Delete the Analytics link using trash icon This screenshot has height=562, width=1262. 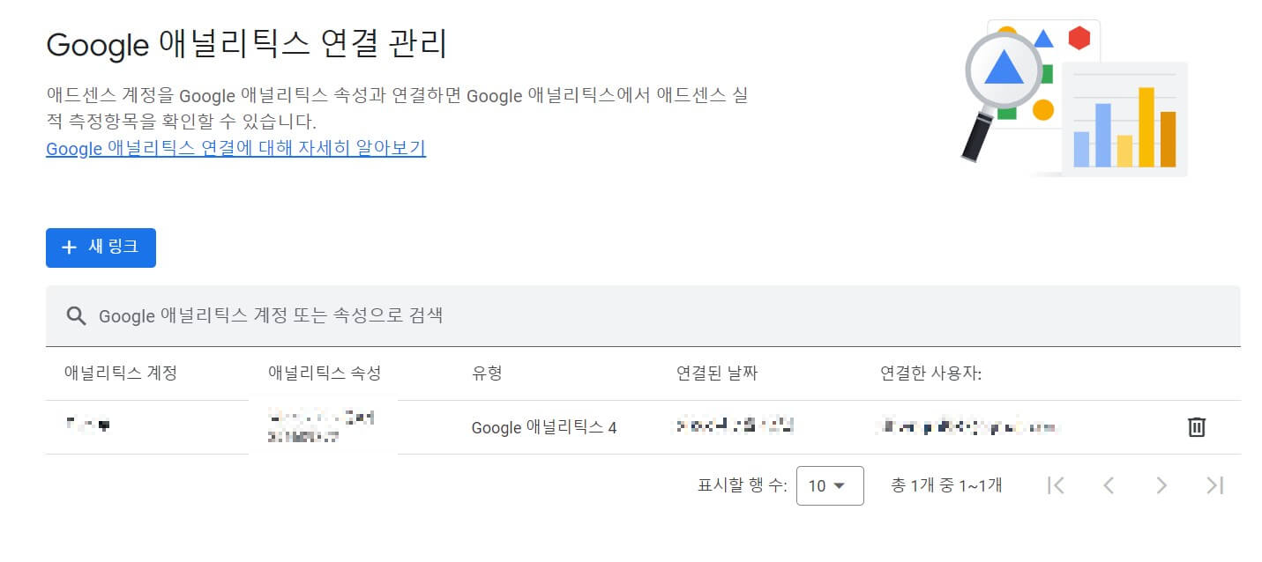1197,426
